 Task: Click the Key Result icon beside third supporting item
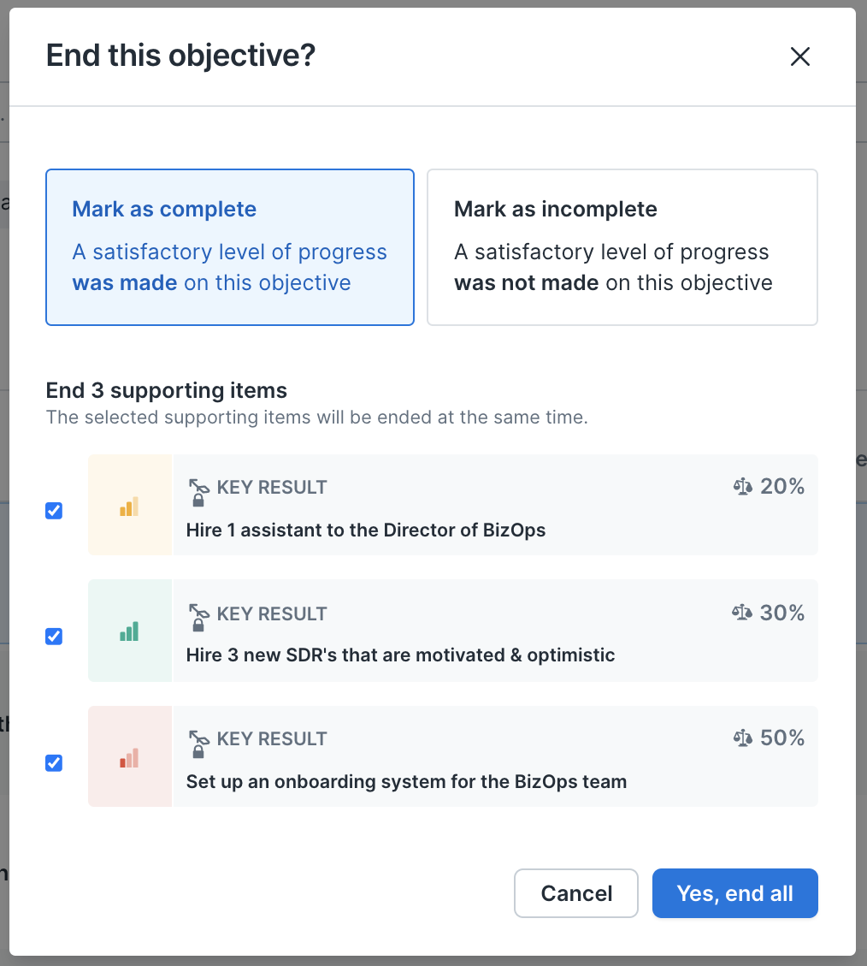click(x=198, y=738)
